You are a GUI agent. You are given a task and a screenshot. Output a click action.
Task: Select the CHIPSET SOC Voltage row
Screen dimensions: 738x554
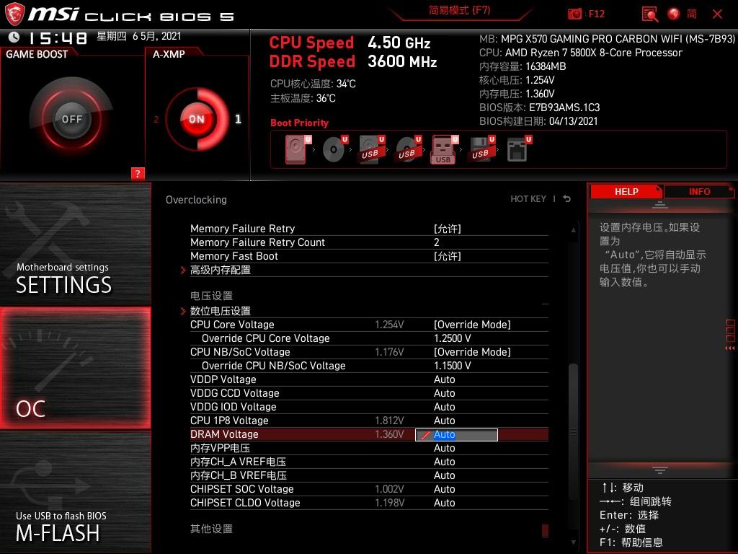(369, 489)
